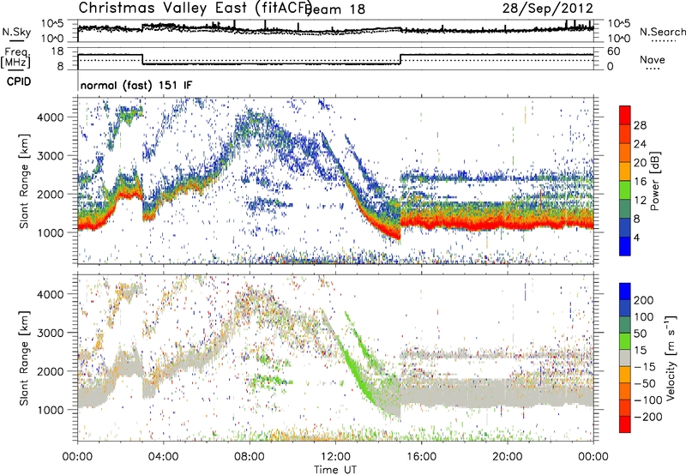The height and width of the screenshot is (475, 686).
Task: Click "Slant Range [km]" label of velocity panel
Action: 24,358
